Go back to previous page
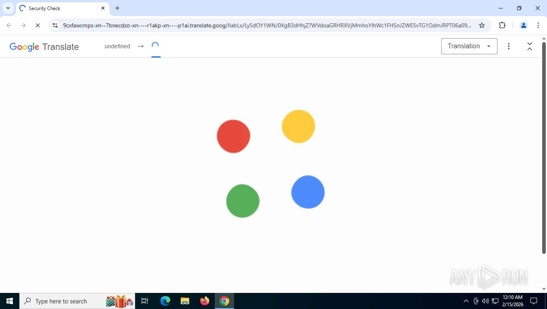The height and width of the screenshot is (309, 547). (9, 25)
